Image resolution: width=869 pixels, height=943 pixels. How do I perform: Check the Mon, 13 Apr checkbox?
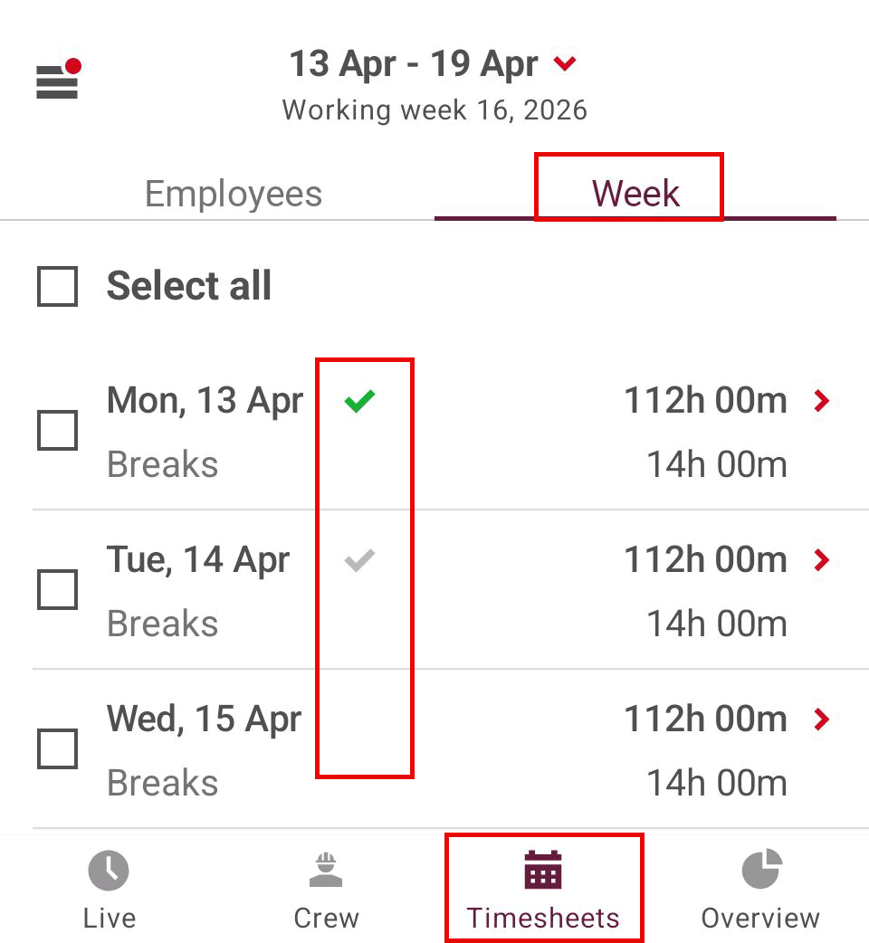(x=57, y=431)
